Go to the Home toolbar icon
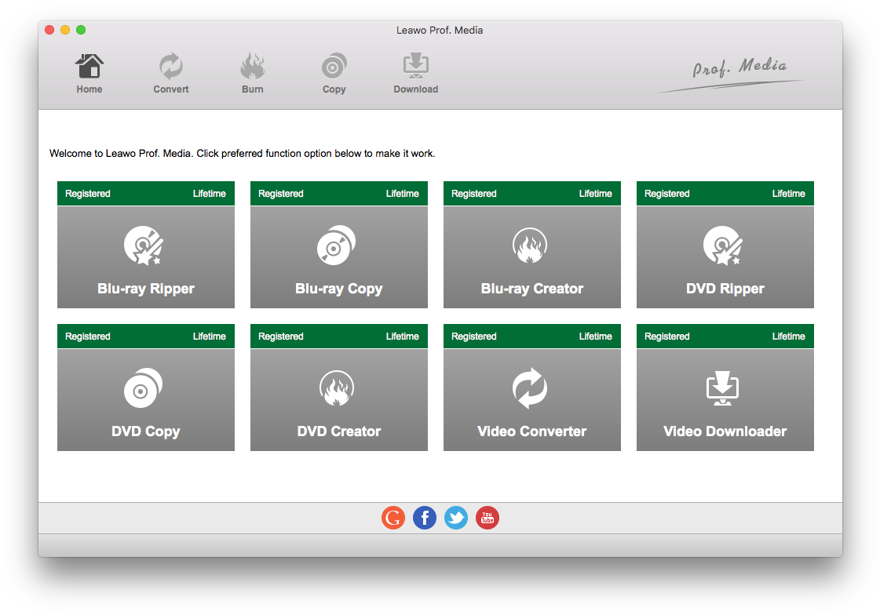Screen dimensions: 880x615 pos(89,67)
